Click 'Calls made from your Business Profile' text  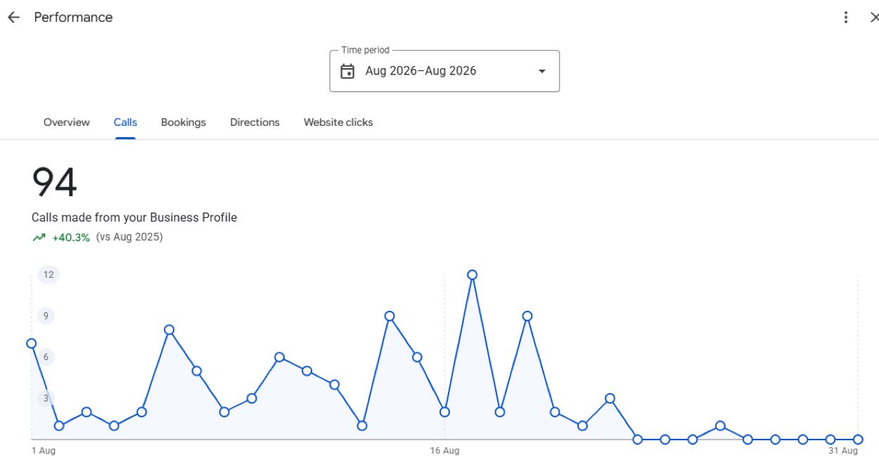tap(134, 218)
